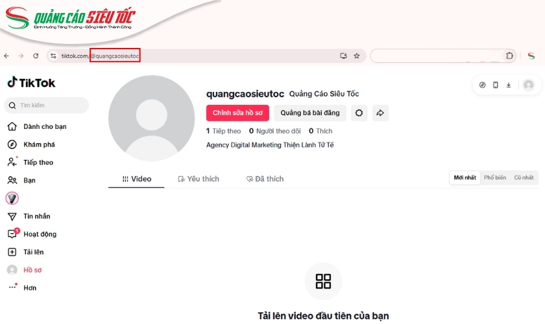545x324 pixels.
Task: Switch to the Video tab
Action: coord(137,179)
